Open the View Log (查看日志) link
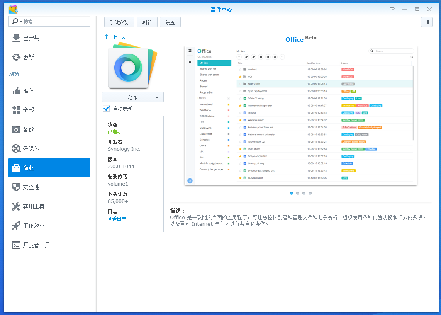 click(x=117, y=219)
